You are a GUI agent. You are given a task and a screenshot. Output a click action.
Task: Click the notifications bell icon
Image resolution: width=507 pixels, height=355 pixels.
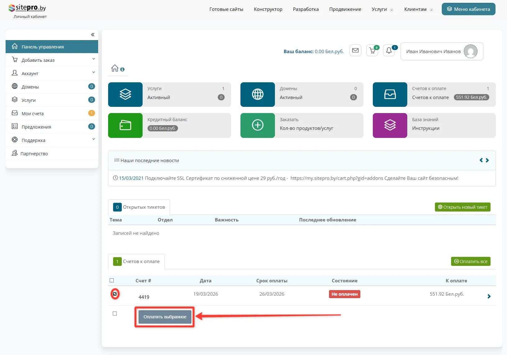coord(389,50)
